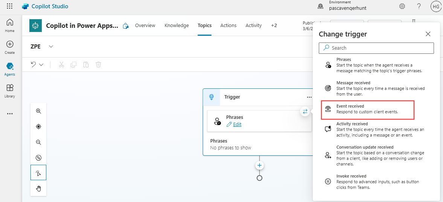Viewport: 443px width, 202px height.
Task: Open the Settings gear
Action: tap(402, 6)
